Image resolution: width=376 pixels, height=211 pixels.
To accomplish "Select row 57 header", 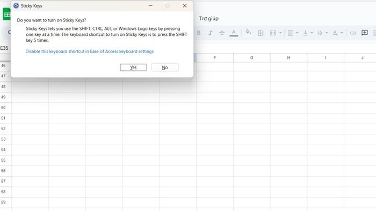I will [6, 182].
